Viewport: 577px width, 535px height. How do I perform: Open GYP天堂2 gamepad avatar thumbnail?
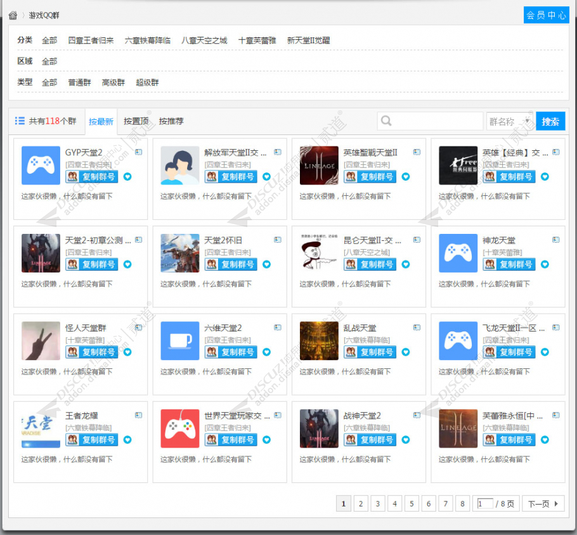point(41,165)
